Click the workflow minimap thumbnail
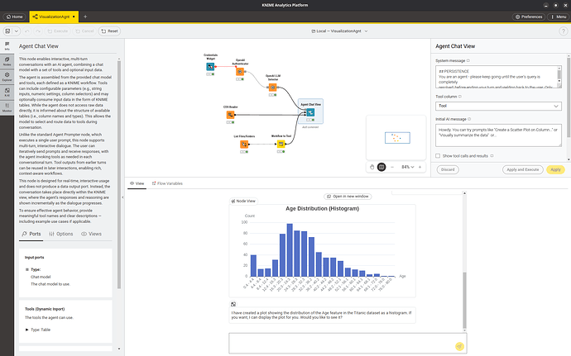 pyautogui.click(x=397, y=138)
